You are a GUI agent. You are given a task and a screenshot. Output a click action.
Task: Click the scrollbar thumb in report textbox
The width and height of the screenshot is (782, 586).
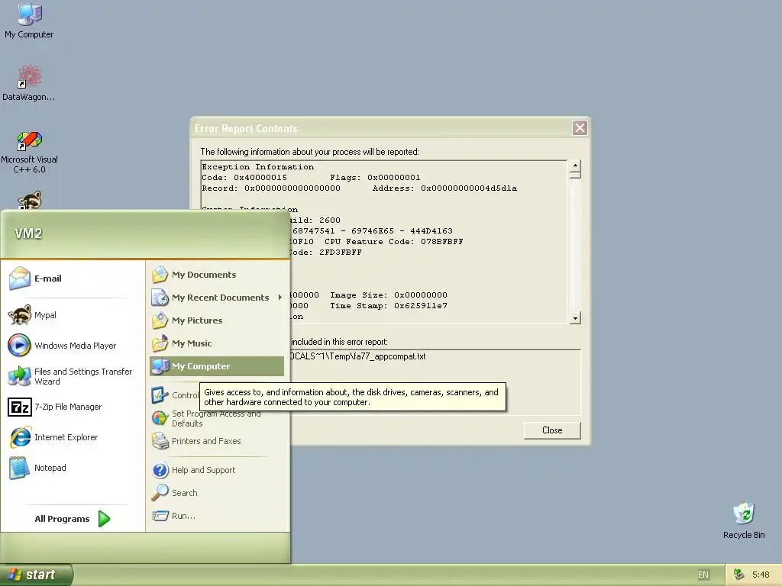pos(575,175)
